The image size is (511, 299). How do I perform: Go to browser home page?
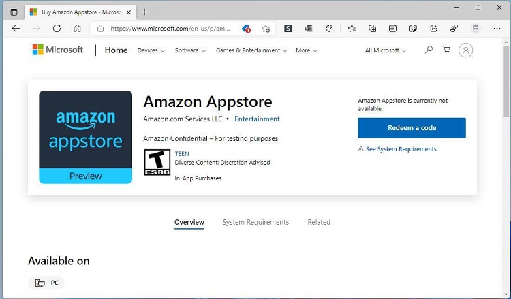77,29
